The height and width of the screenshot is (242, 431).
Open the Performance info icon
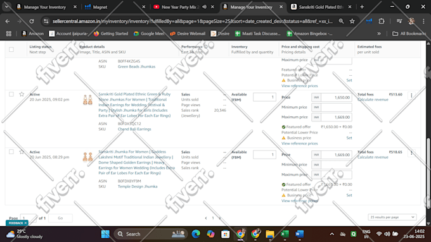click(x=205, y=47)
